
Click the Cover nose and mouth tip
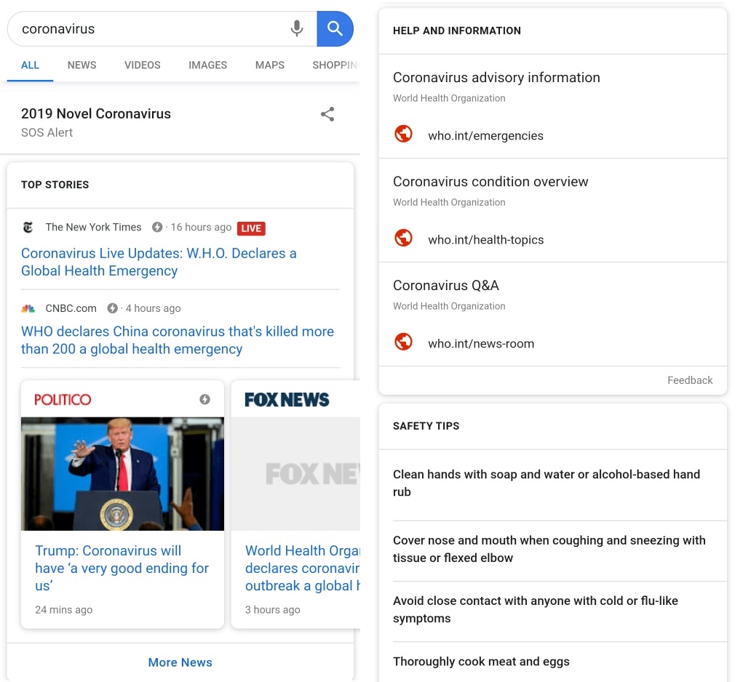(x=549, y=549)
